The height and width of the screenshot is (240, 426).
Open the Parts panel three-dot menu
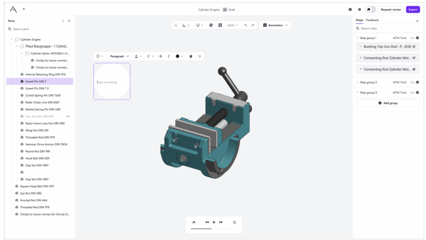point(63,21)
